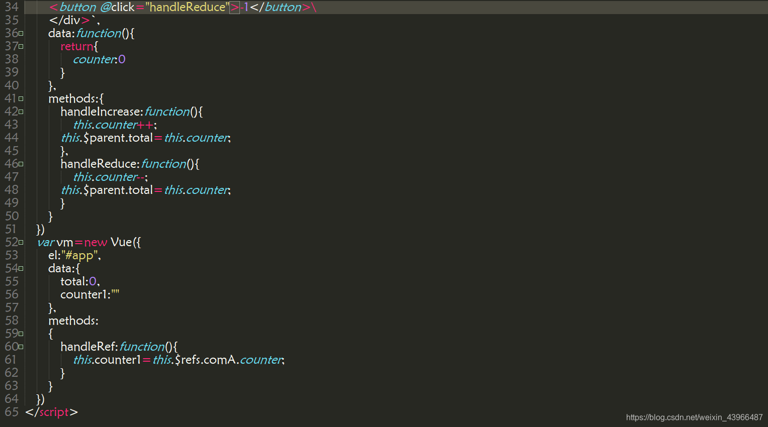Click 'counter:0' on line 38
768x427 pixels.
pos(99,59)
